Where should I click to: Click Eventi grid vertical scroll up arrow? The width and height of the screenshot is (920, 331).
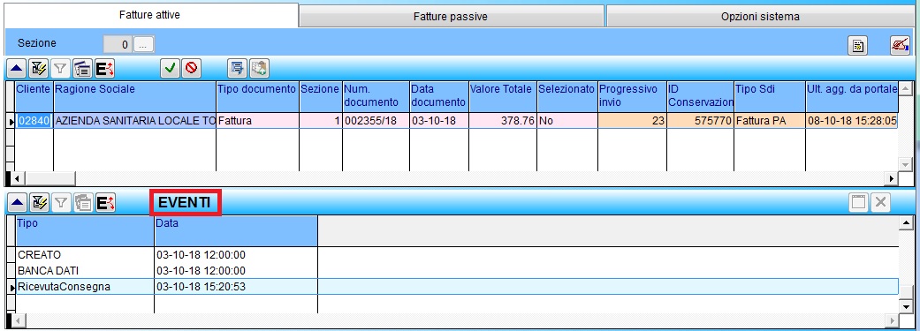coord(907,223)
